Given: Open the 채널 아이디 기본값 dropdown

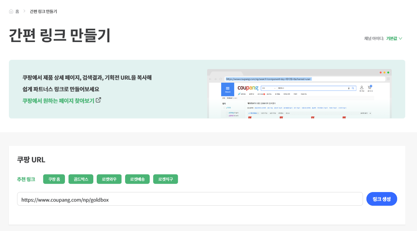Looking at the screenshot, I should pyautogui.click(x=394, y=38).
